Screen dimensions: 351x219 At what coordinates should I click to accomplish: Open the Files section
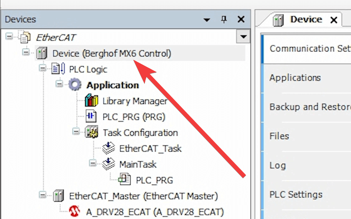(x=307, y=136)
